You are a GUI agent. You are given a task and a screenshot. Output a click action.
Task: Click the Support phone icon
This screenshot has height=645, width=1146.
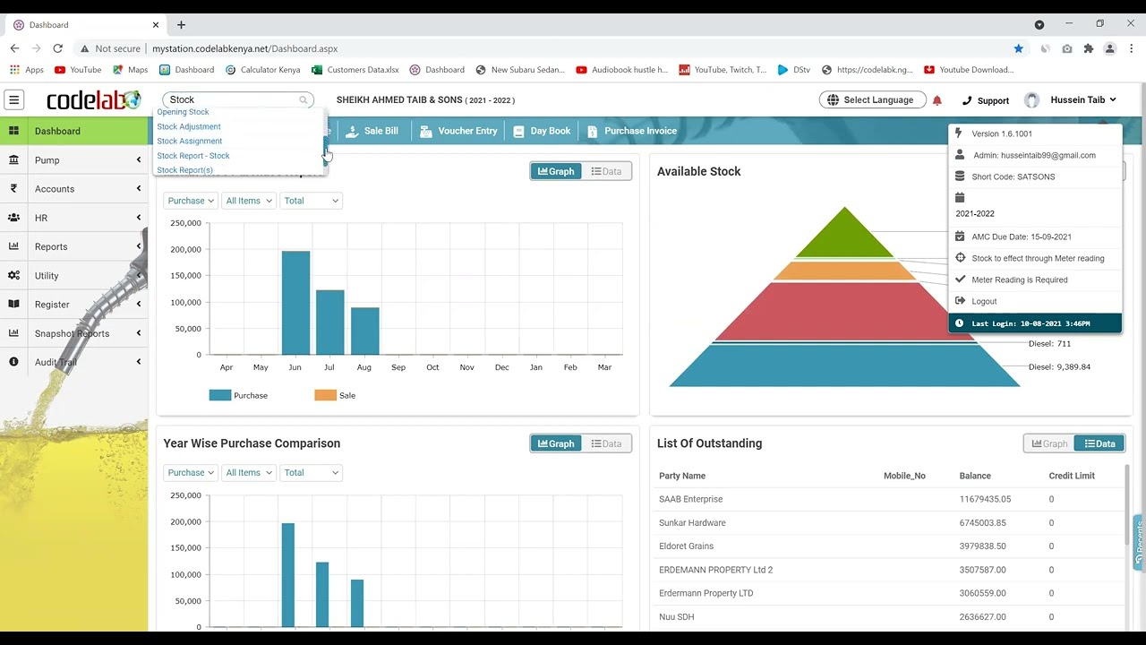coord(967,100)
